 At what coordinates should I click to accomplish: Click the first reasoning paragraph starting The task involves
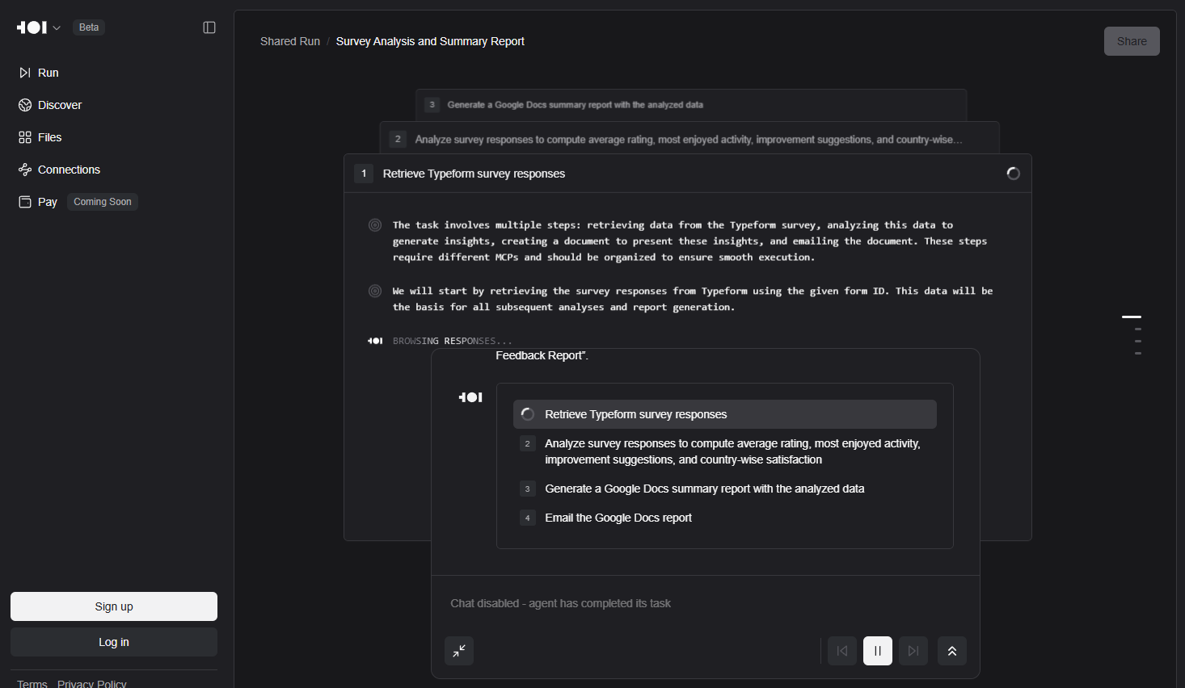(x=689, y=241)
